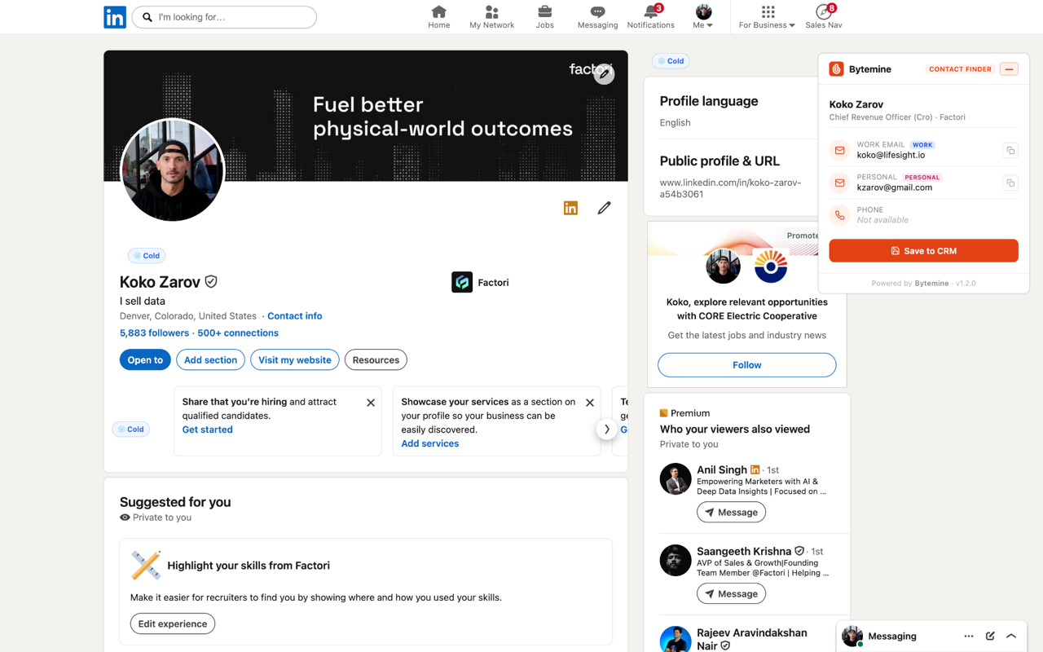Expand the Messaging panel chevron
The height and width of the screenshot is (652, 1043).
click(x=1011, y=636)
